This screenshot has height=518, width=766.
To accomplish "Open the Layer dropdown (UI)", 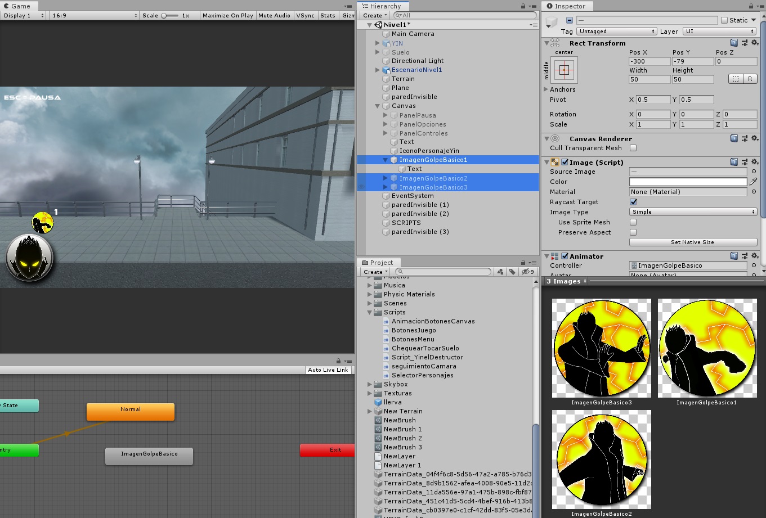I will point(719,31).
